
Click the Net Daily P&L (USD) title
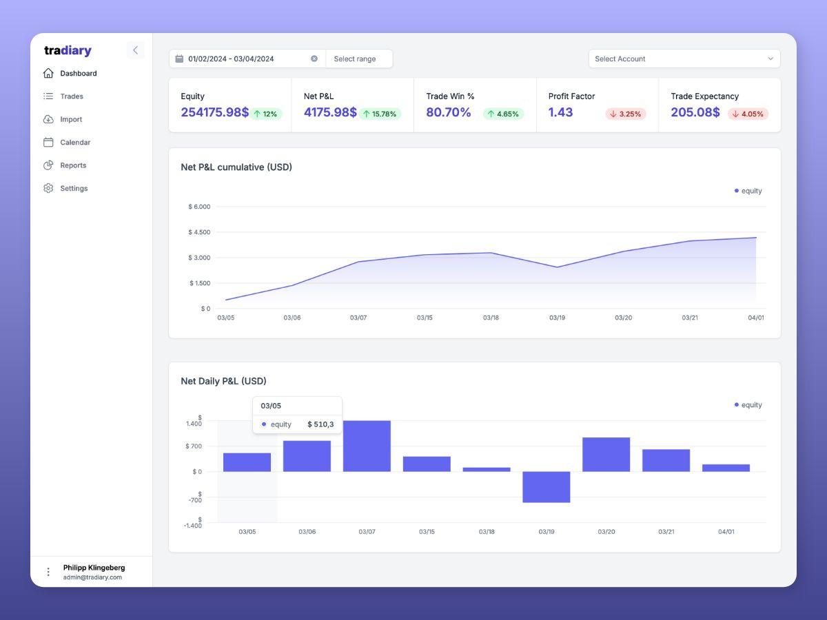(x=223, y=381)
